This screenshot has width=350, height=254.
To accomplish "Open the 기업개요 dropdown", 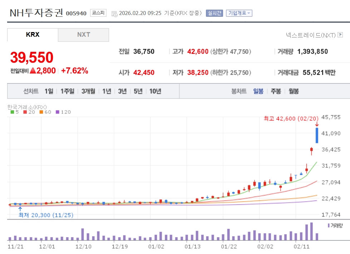I will point(239,13).
